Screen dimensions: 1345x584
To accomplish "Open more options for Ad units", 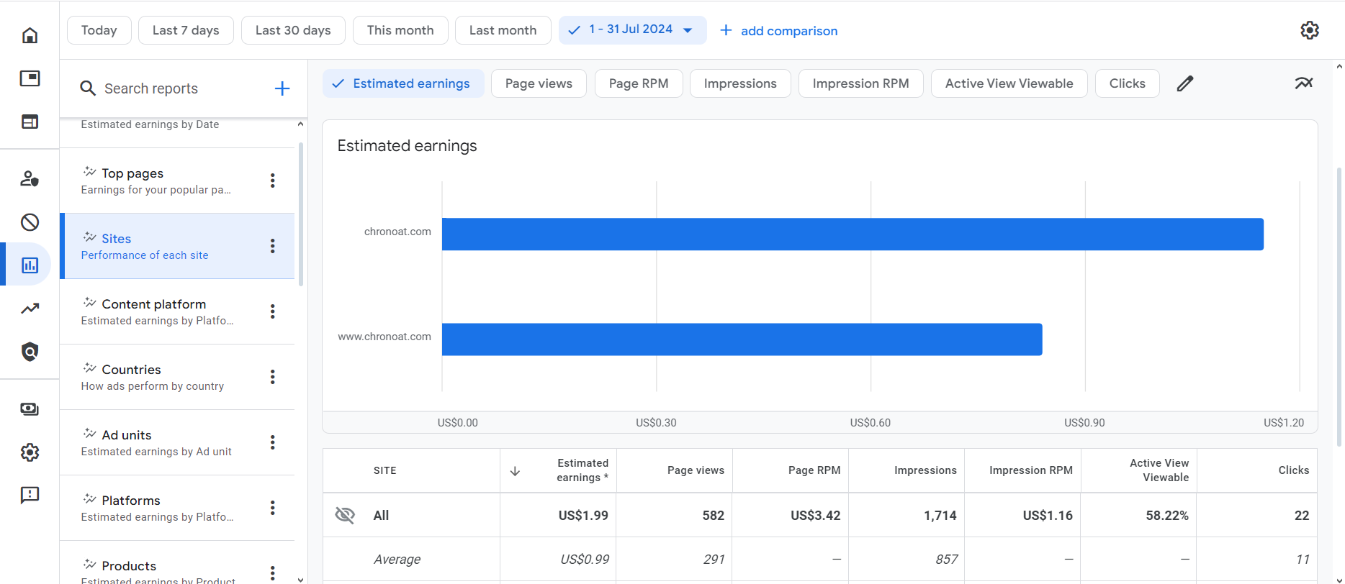I will pyautogui.click(x=272, y=442).
